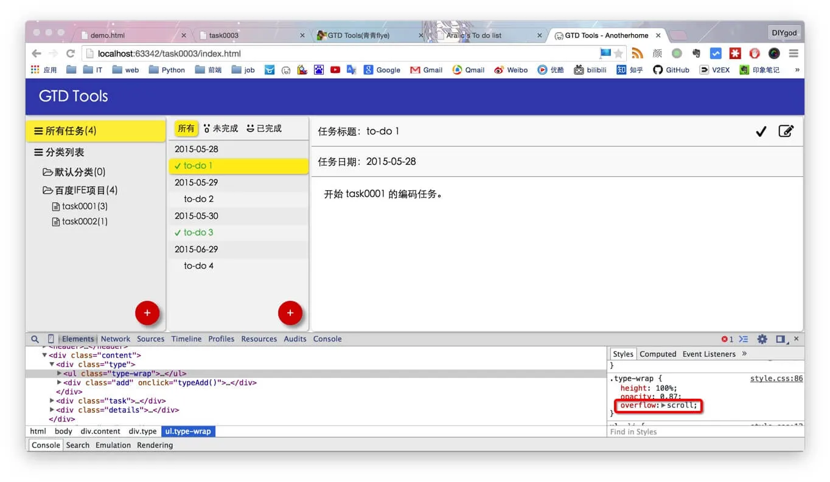
Task: Click the checkmark icon to complete task
Action: pyautogui.click(x=761, y=131)
